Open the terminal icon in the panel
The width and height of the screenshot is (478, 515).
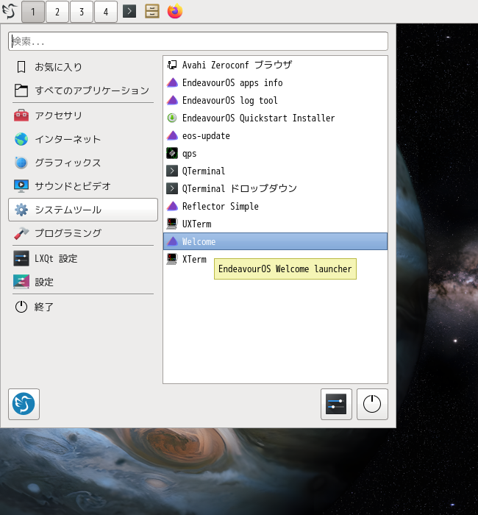[x=129, y=12]
